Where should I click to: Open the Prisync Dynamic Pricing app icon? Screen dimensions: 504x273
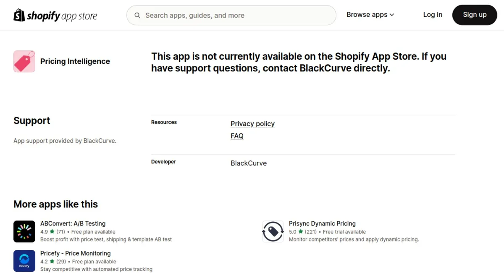point(273,231)
